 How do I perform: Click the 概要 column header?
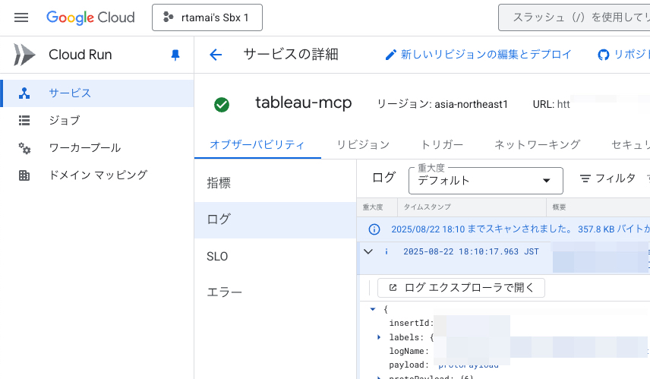coord(559,207)
